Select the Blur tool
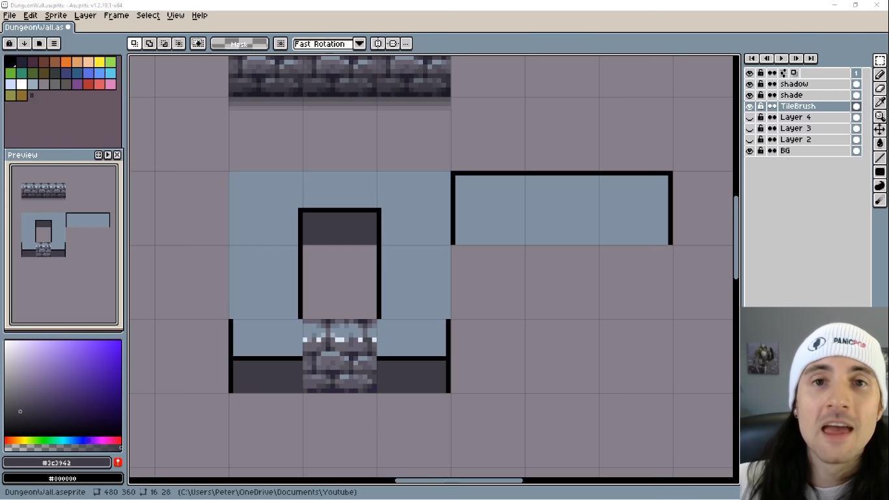This screenshot has width=889, height=500. pyautogui.click(x=880, y=201)
